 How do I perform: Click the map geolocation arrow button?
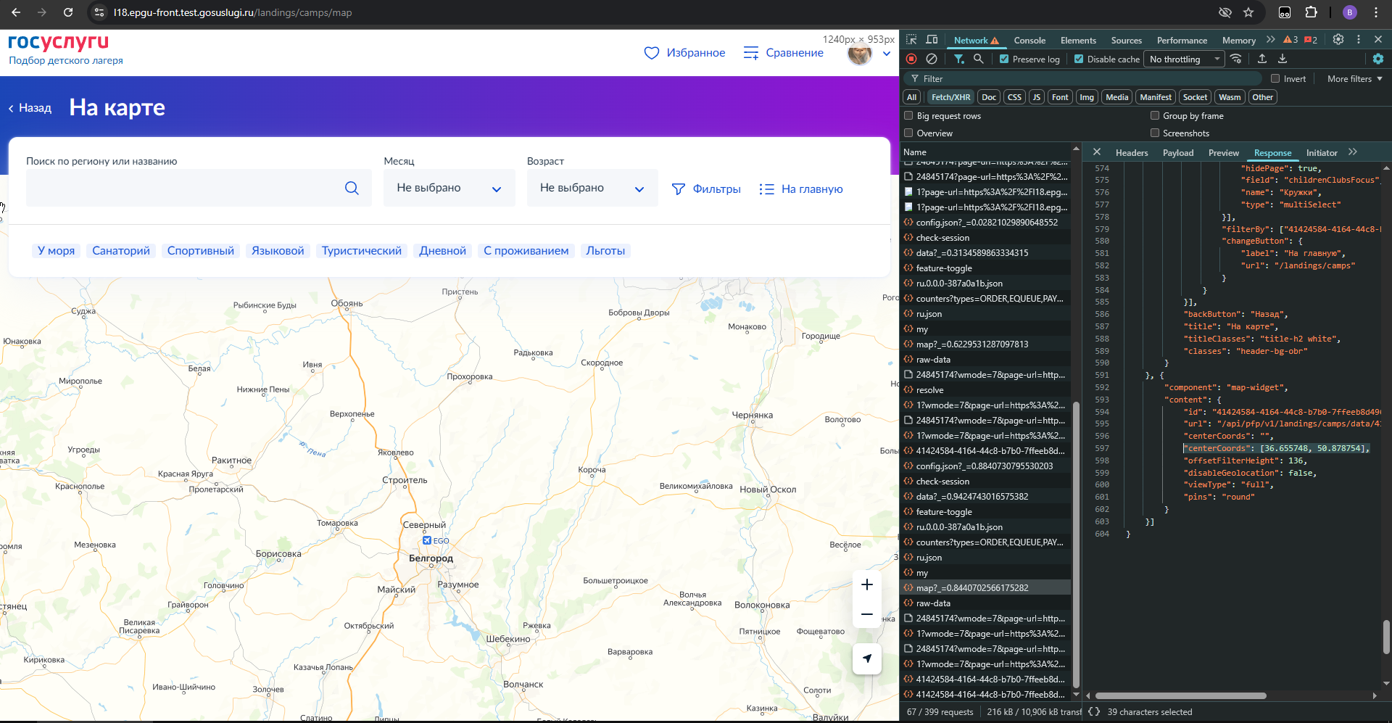866,659
